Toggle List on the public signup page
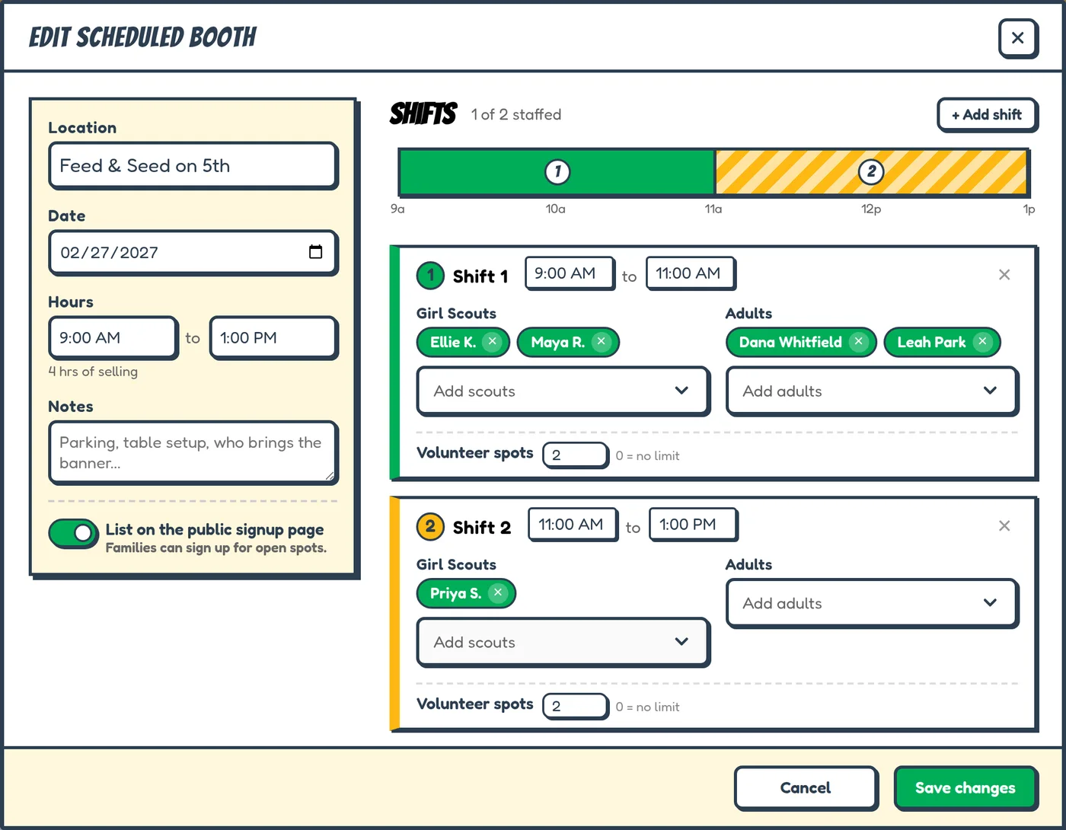This screenshot has height=830, width=1066. point(73,533)
